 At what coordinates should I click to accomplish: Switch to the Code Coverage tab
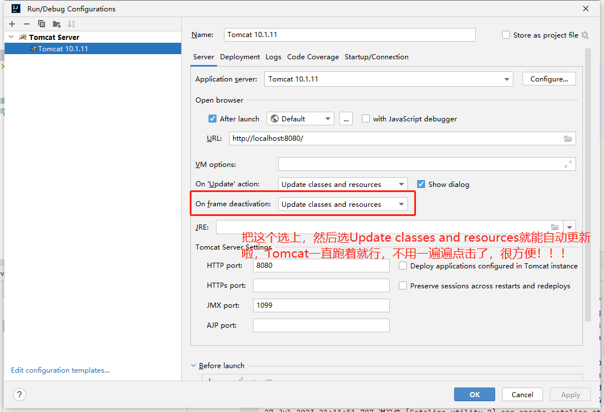click(x=313, y=57)
